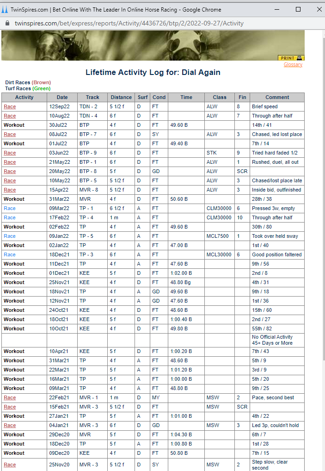The width and height of the screenshot is (325, 471).
Task: Open the 04Jan21 Race link
Action: 10,425
